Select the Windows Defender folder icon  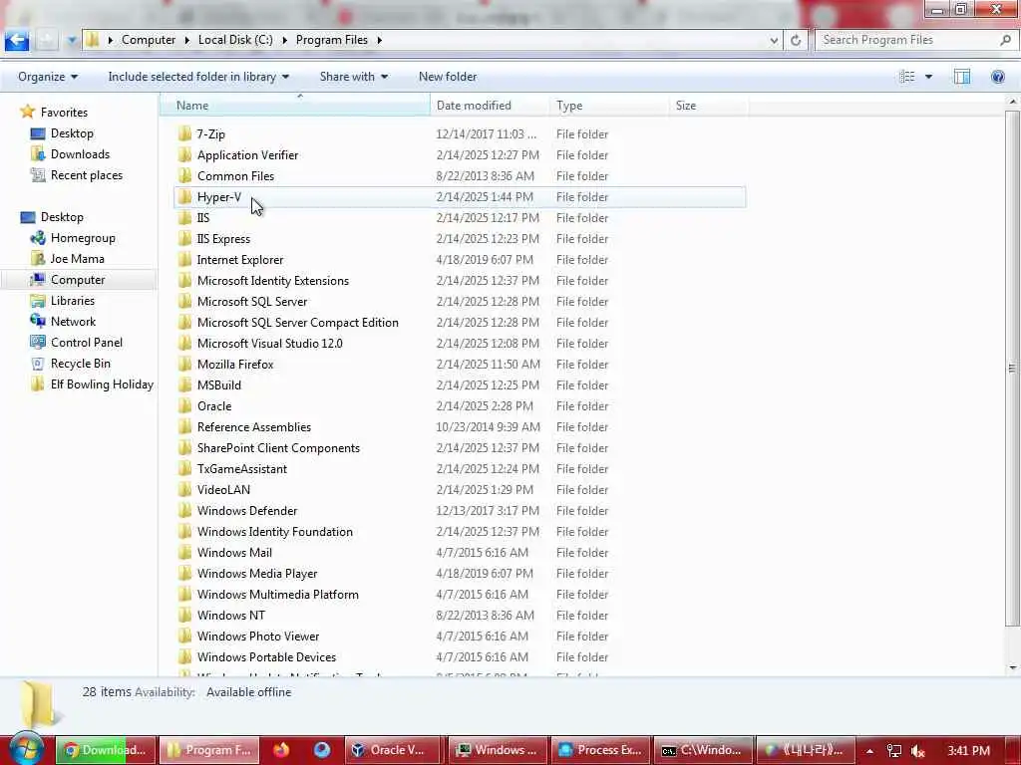click(184, 511)
